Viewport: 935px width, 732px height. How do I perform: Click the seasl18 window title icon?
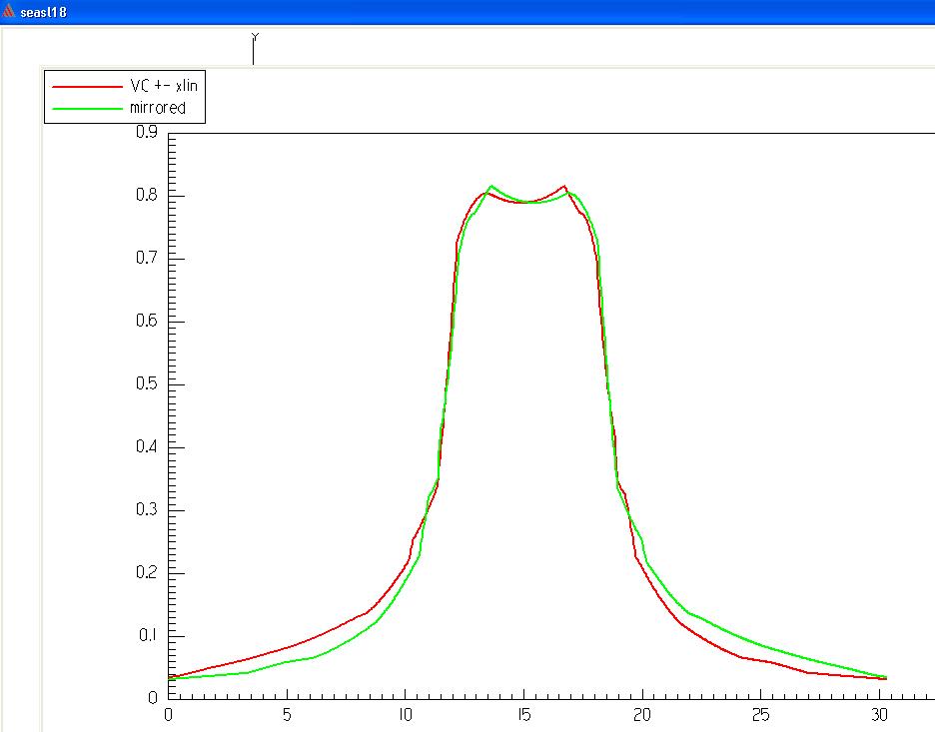click(8, 11)
